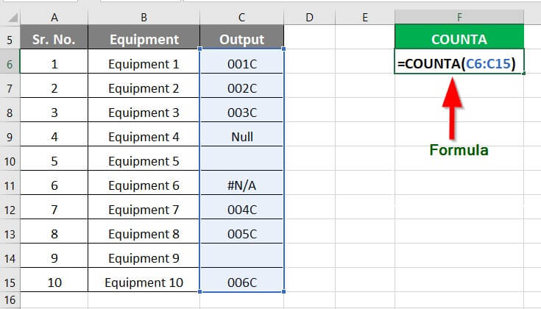Click the Equipment column header cell
The height and width of the screenshot is (309, 541).
pyautogui.click(x=144, y=39)
